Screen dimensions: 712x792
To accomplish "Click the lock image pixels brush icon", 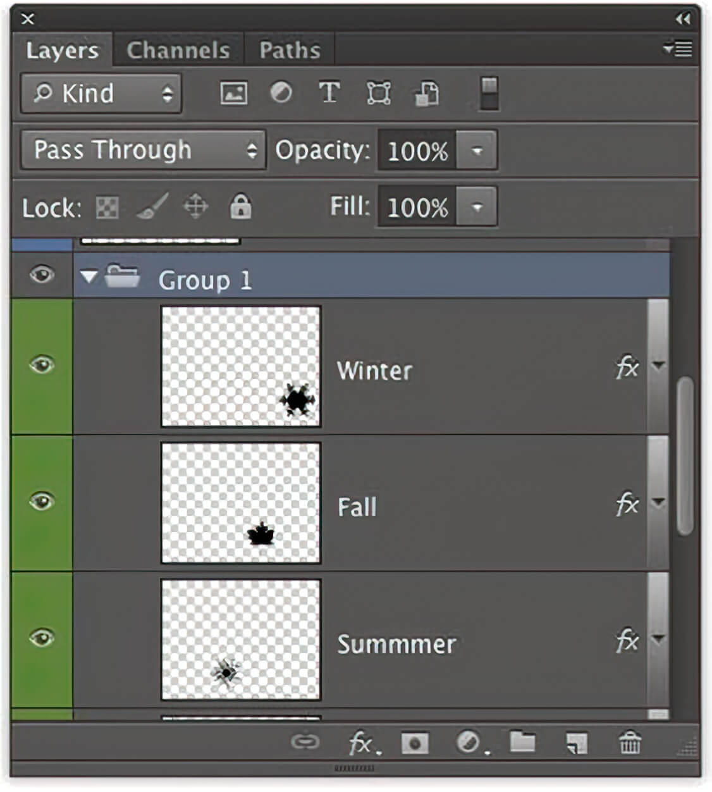I will tap(152, 207).
